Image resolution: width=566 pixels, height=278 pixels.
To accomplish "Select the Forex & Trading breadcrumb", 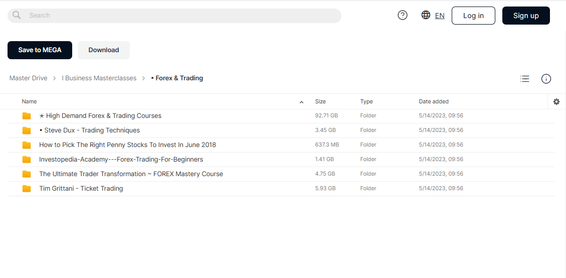I will (177, 78).
